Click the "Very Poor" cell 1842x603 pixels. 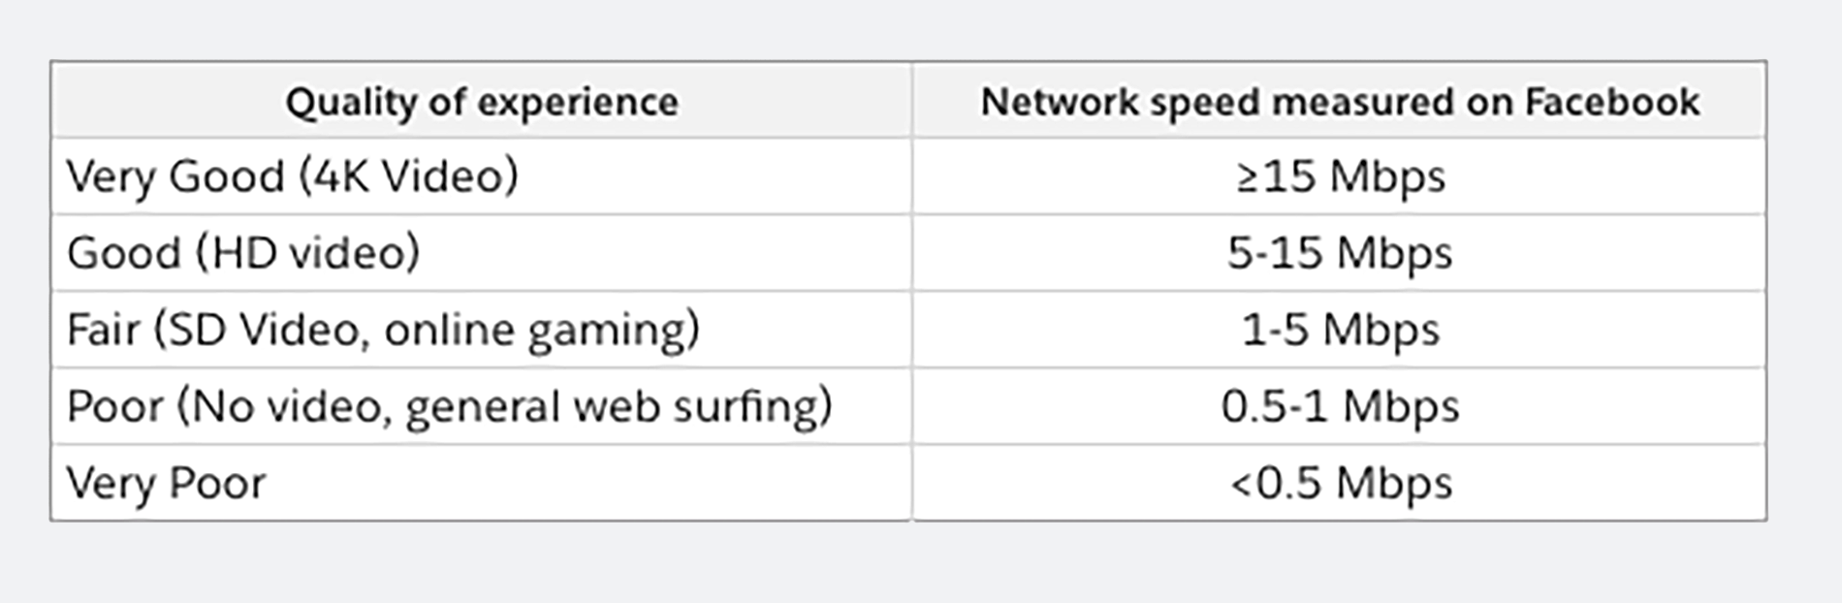(x=166, y=483)
